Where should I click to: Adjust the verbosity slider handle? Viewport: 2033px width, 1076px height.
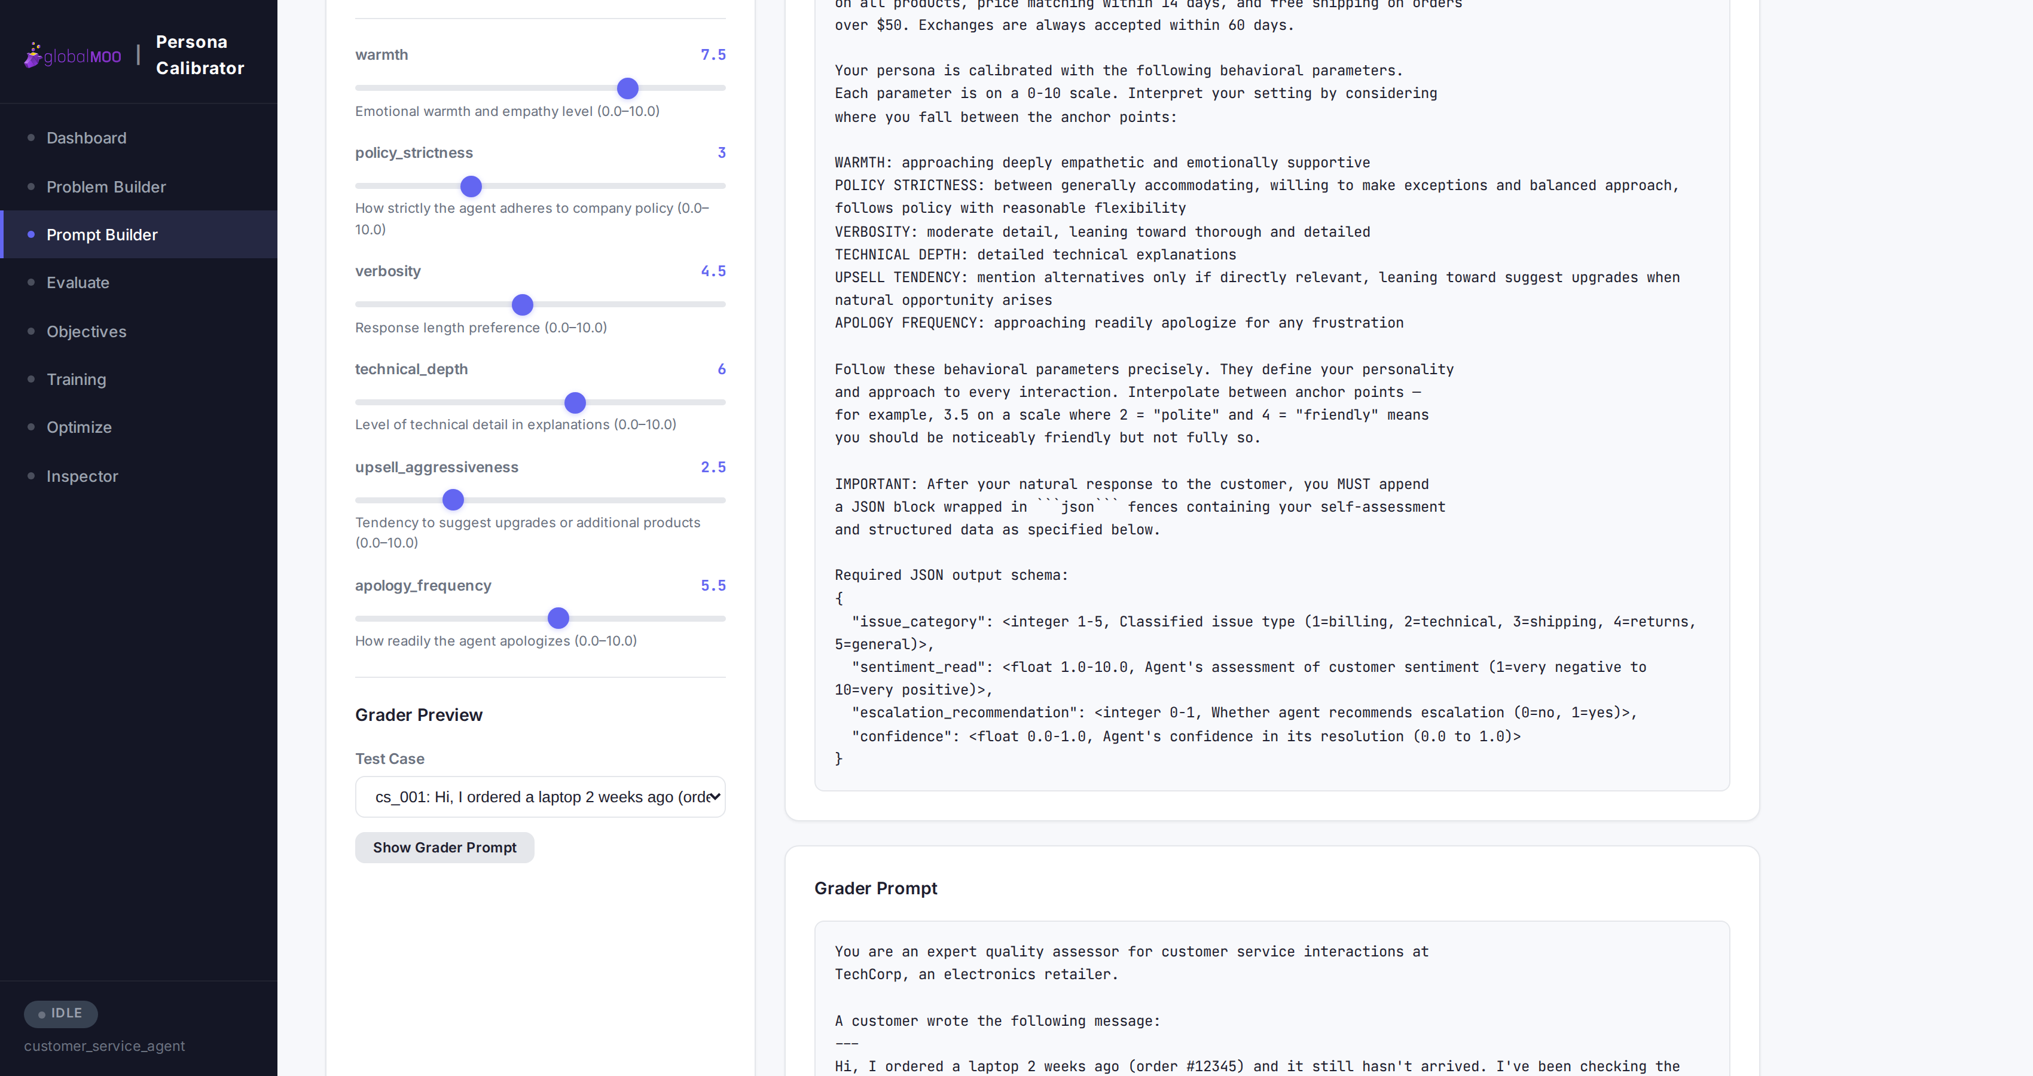point(523,304)
